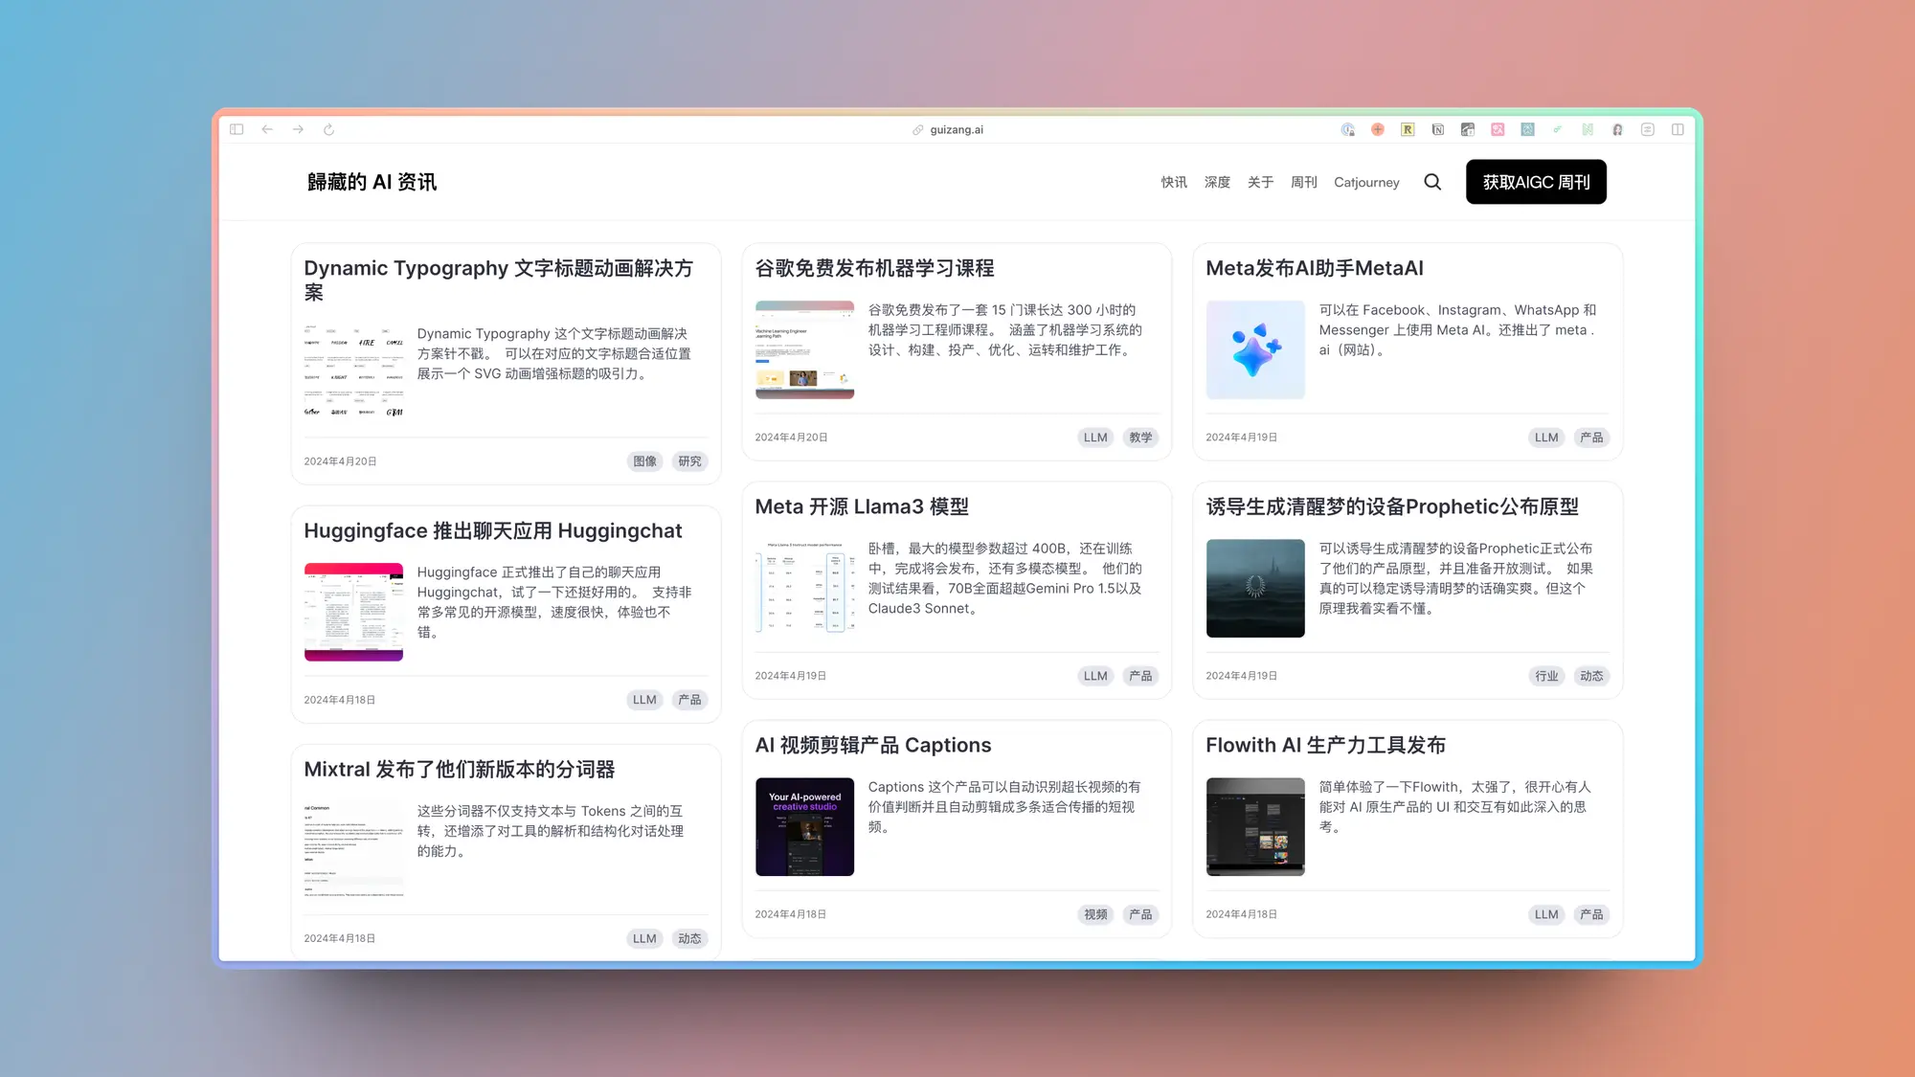Open the Meta发布AI助手MetaAI article title
This screenshot has height=1077, width=1915.
coord(1315,268)
